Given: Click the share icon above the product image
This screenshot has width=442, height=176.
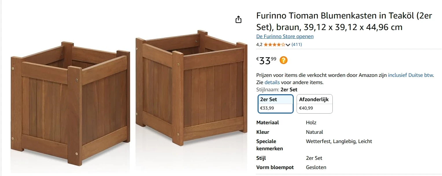Looking at the screenshot, I should click(x=238, y=20).
